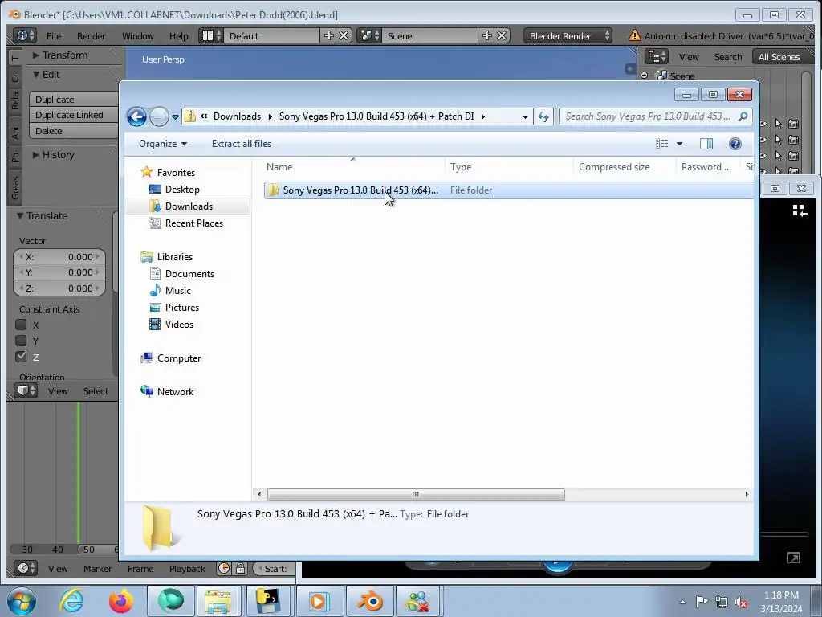Click the Duplicate Linked button
822x617 pixels.
coord(74,115)
